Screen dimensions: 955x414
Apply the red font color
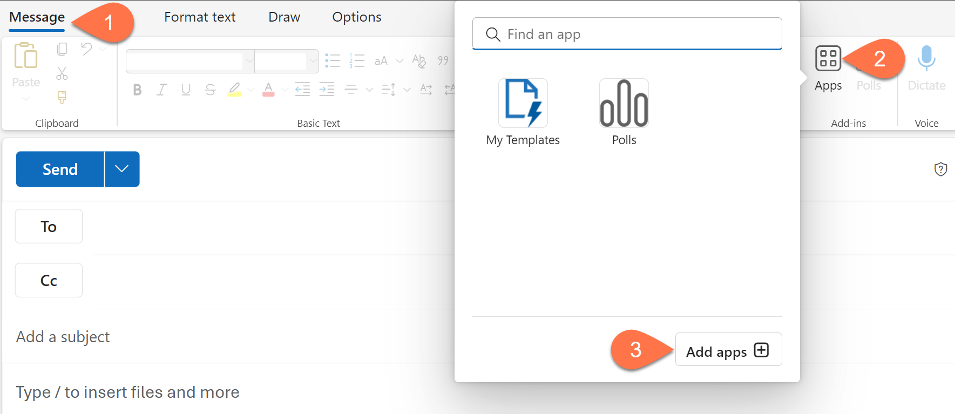[x=268, y=90]
